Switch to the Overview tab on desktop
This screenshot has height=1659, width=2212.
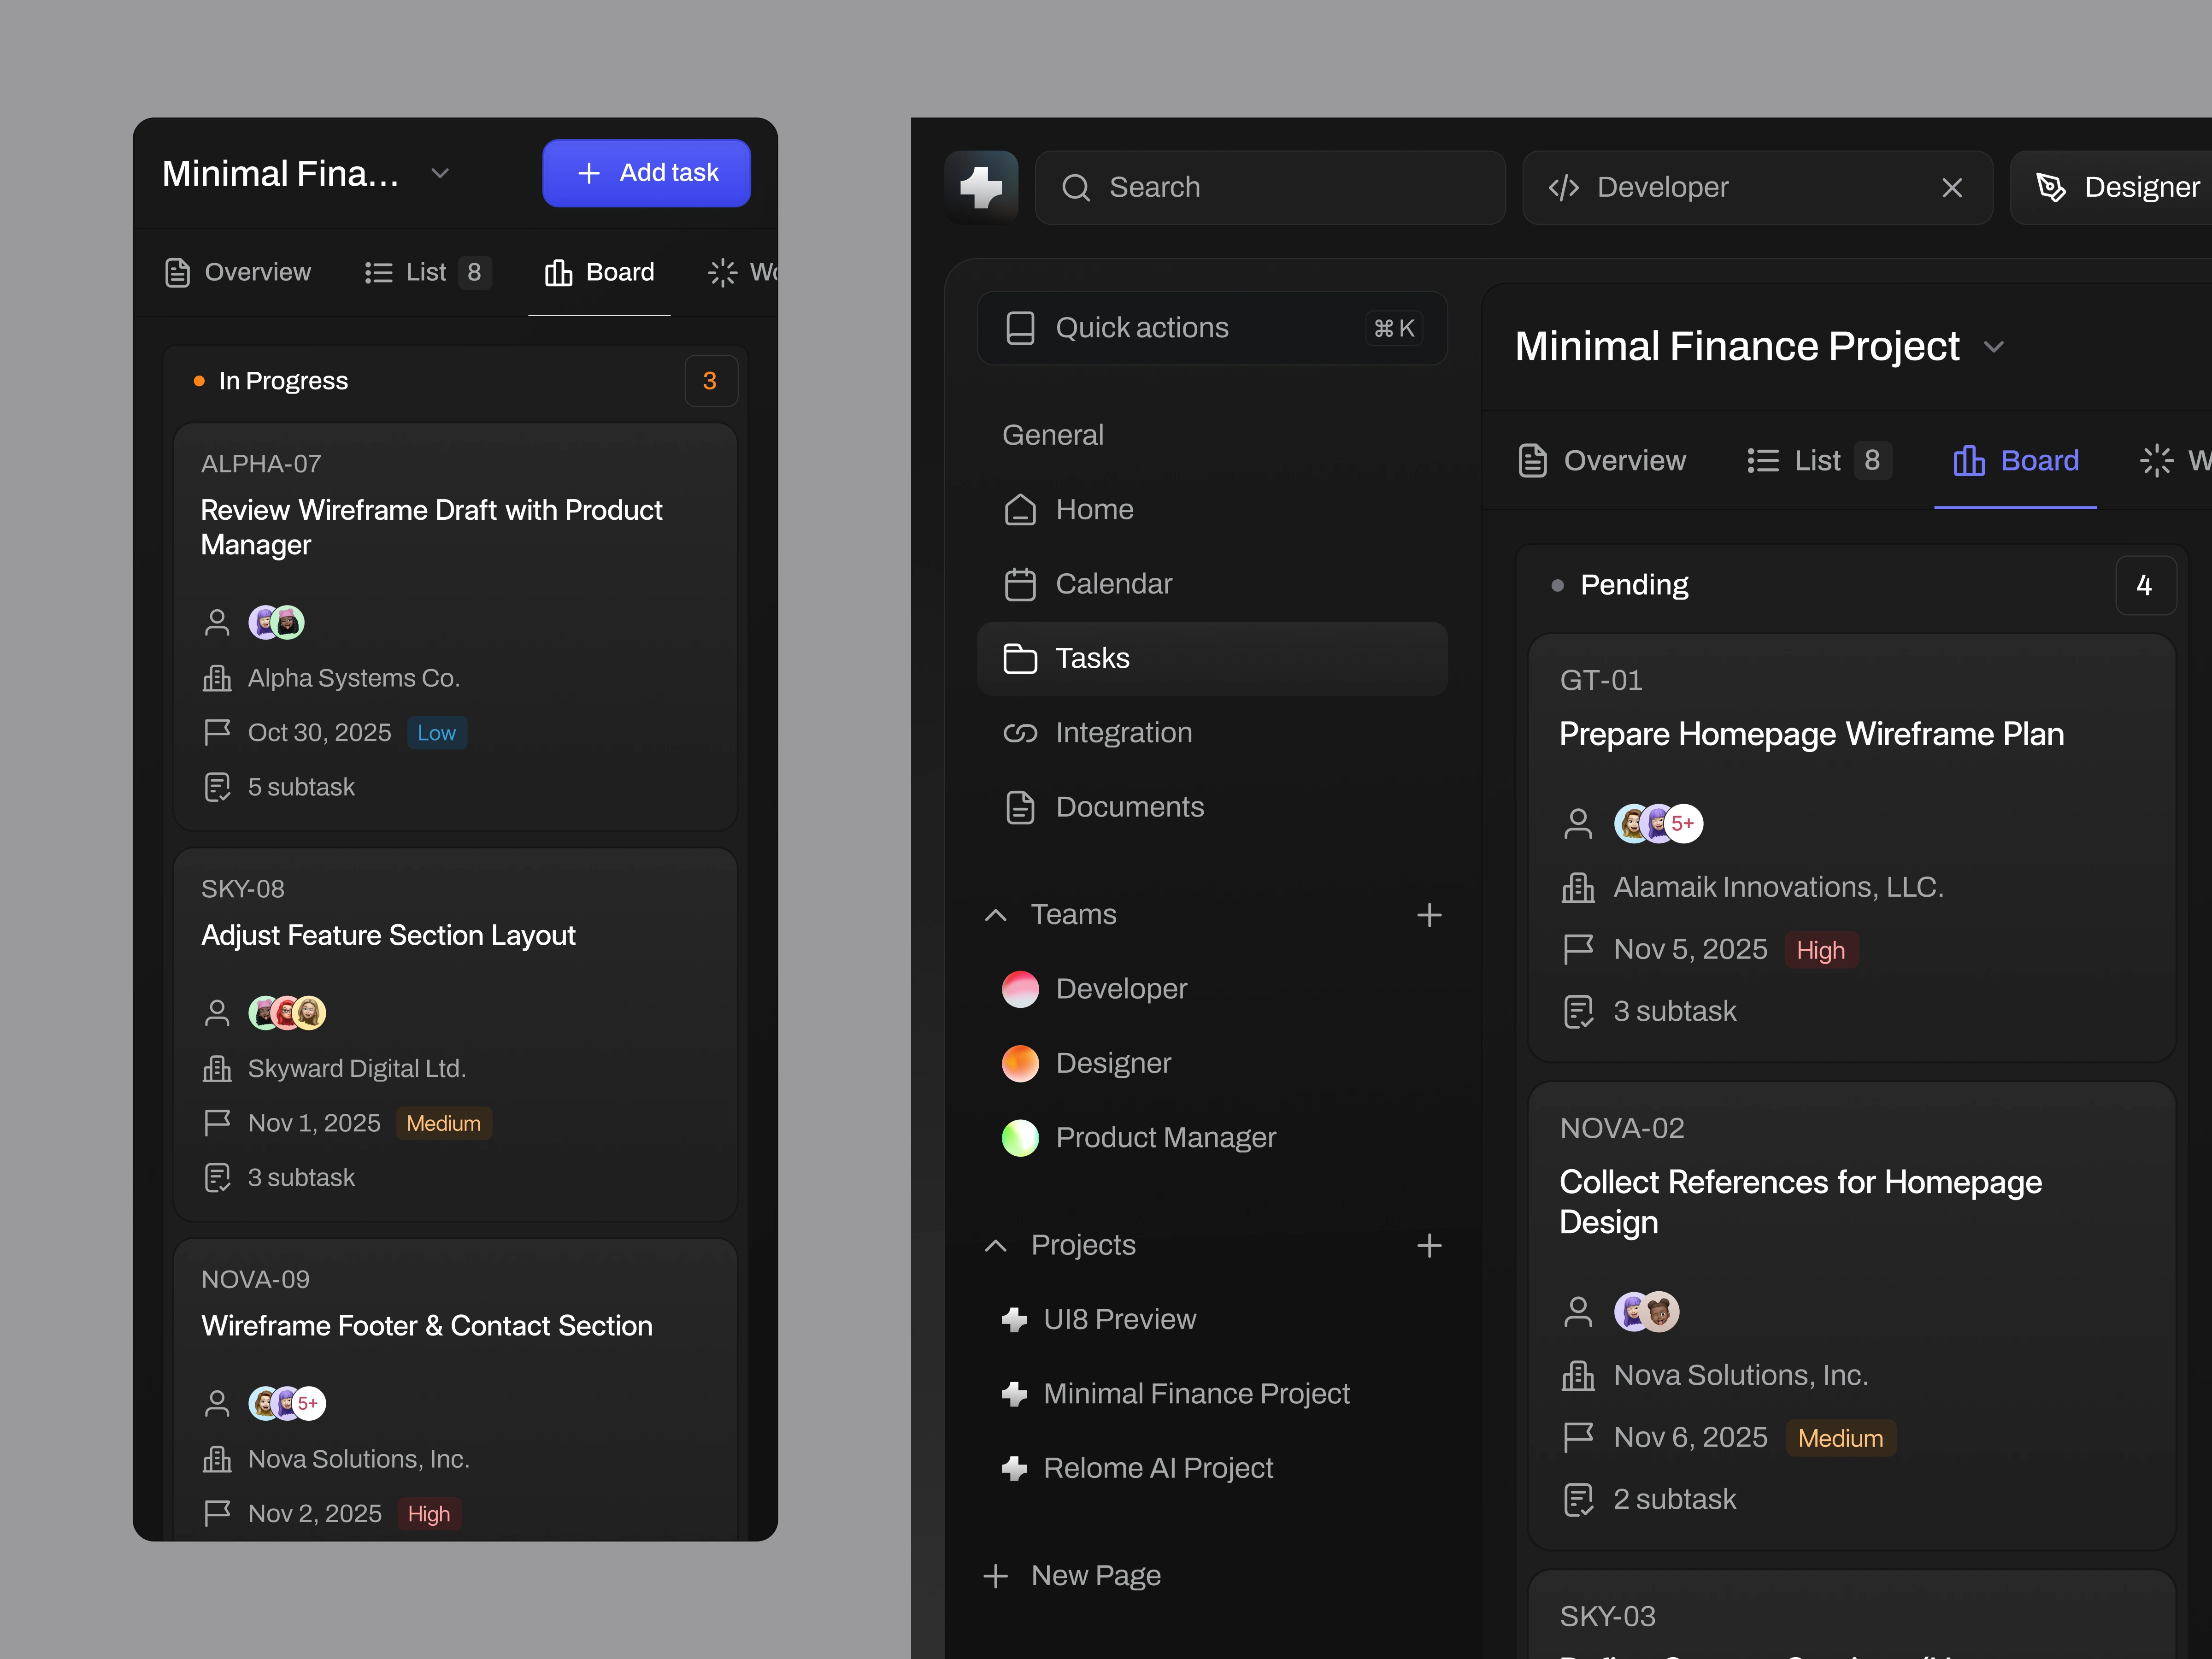[1602, 461]
